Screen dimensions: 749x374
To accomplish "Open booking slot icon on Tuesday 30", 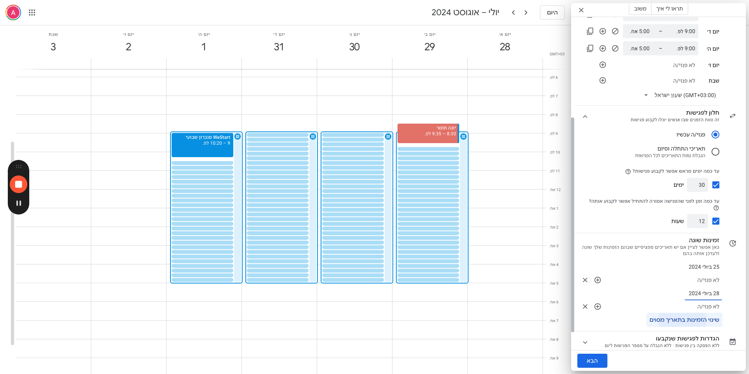I will pyautogui.click(x=388, y=136).
